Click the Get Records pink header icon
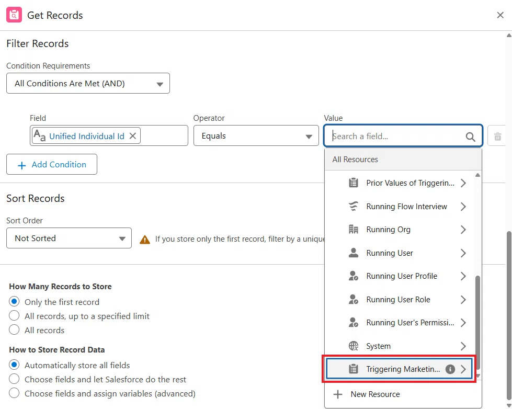The image size is (512, 409). (14, 15)
